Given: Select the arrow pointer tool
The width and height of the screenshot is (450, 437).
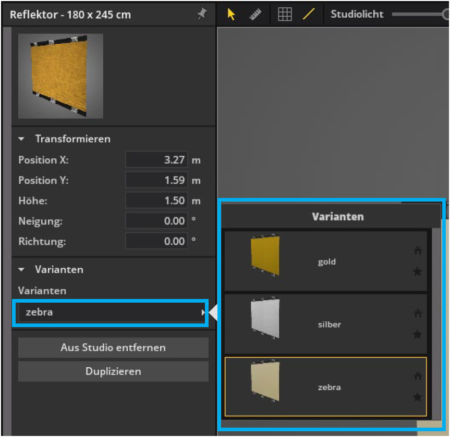Looking at the screenshot, I should 232,15.
